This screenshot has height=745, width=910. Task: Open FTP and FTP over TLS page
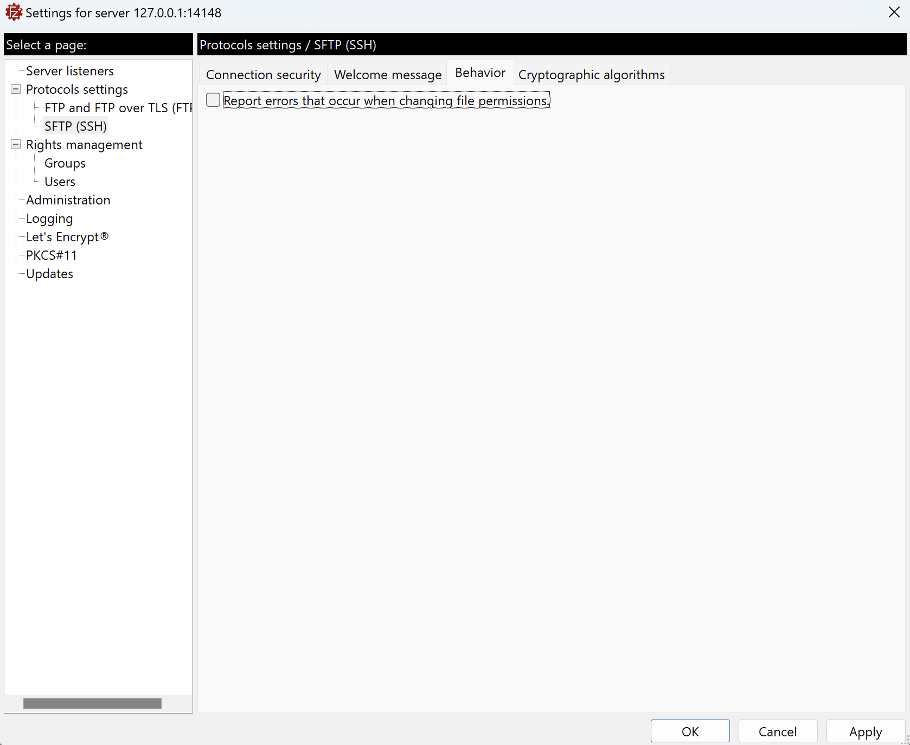click(118, 108)
